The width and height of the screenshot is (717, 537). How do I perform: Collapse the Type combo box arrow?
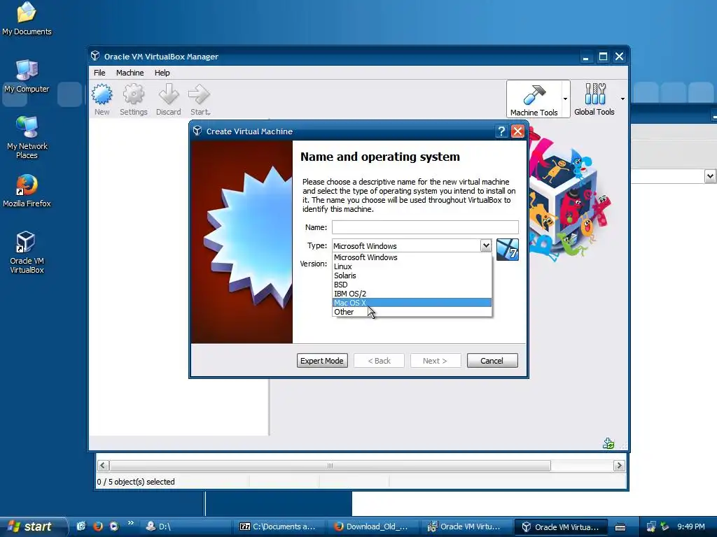tap(486, 245)
